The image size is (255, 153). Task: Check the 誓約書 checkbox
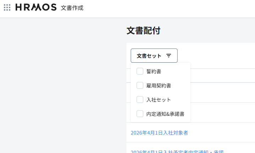point(140,71)
